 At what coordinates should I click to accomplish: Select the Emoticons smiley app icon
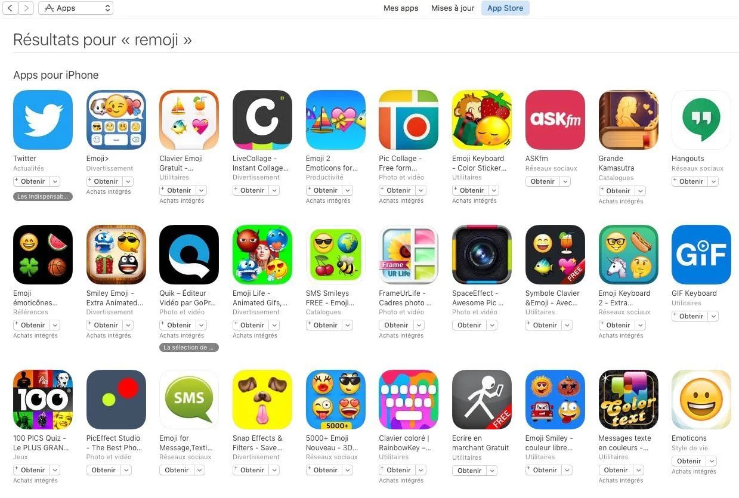click(x=701, y=400)
